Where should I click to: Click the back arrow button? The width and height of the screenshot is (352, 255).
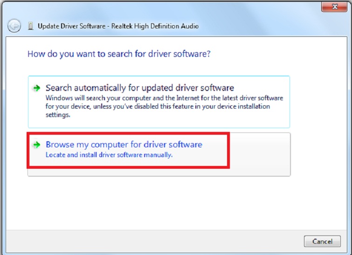point(14,26)
